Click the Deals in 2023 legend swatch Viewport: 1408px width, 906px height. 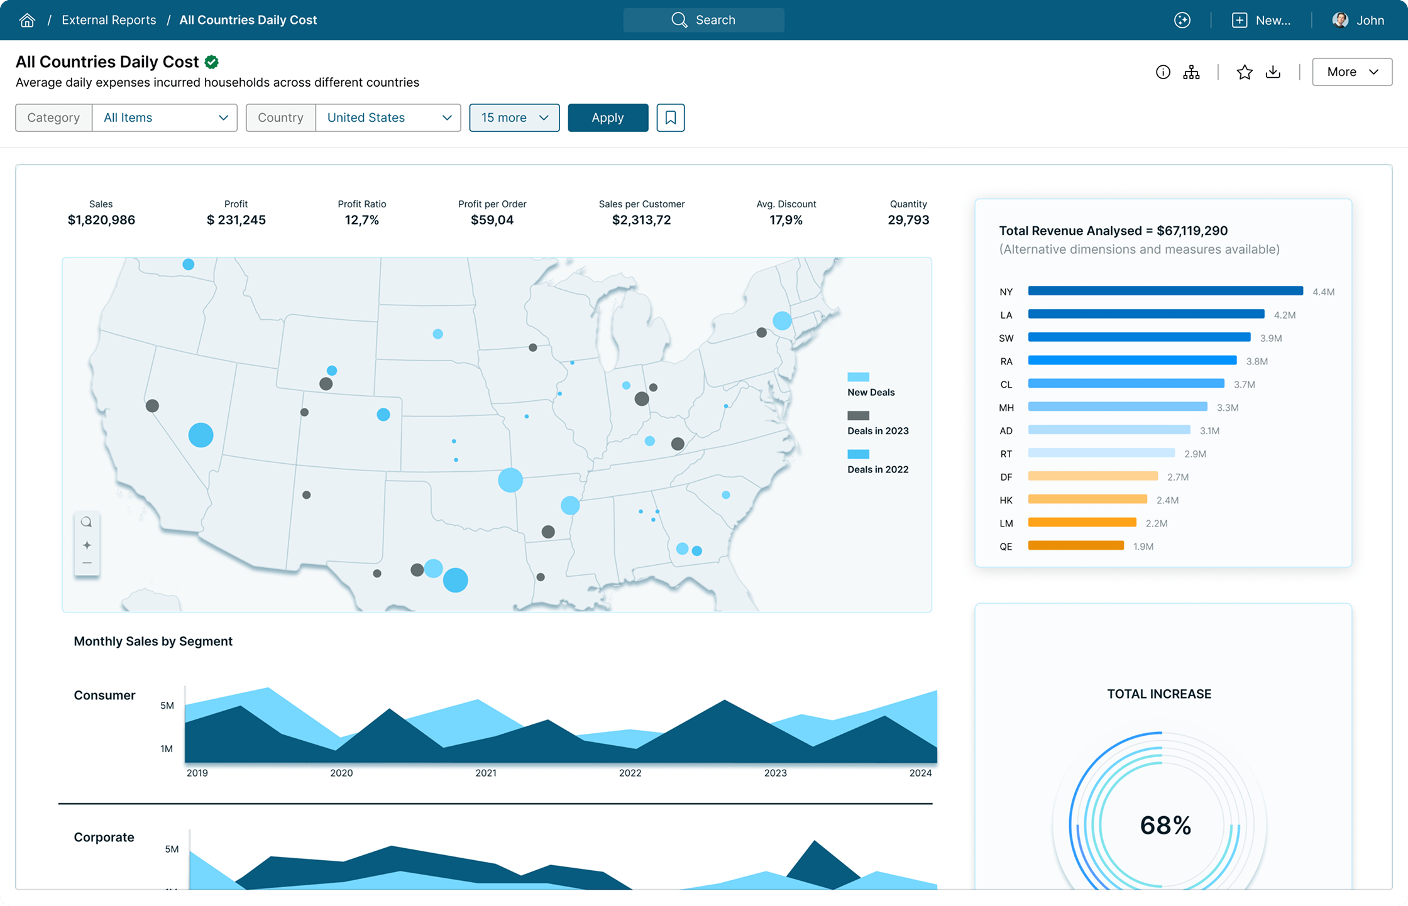(858, 415)
